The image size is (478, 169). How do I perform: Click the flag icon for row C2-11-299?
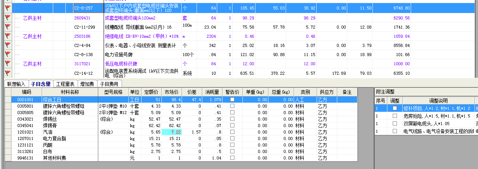[x=7, y=27]
